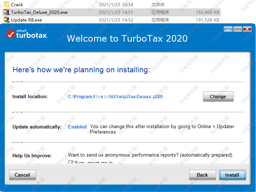Select the Crack folder icon in Explorer
The width and height of the screenshot is (256, 192).
7,4
